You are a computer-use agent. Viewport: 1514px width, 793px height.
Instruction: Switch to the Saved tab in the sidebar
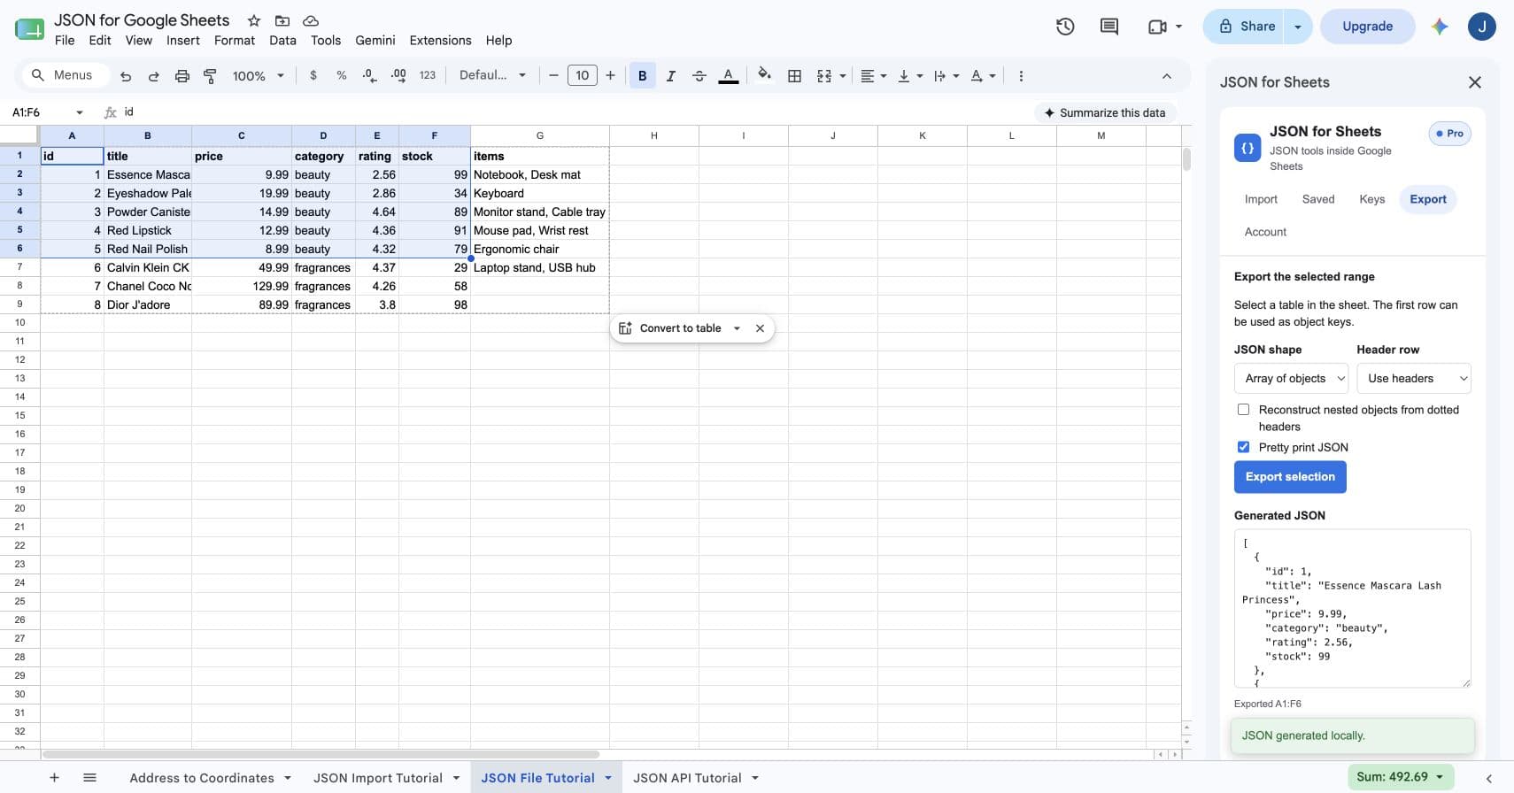tap(1318, 199)
